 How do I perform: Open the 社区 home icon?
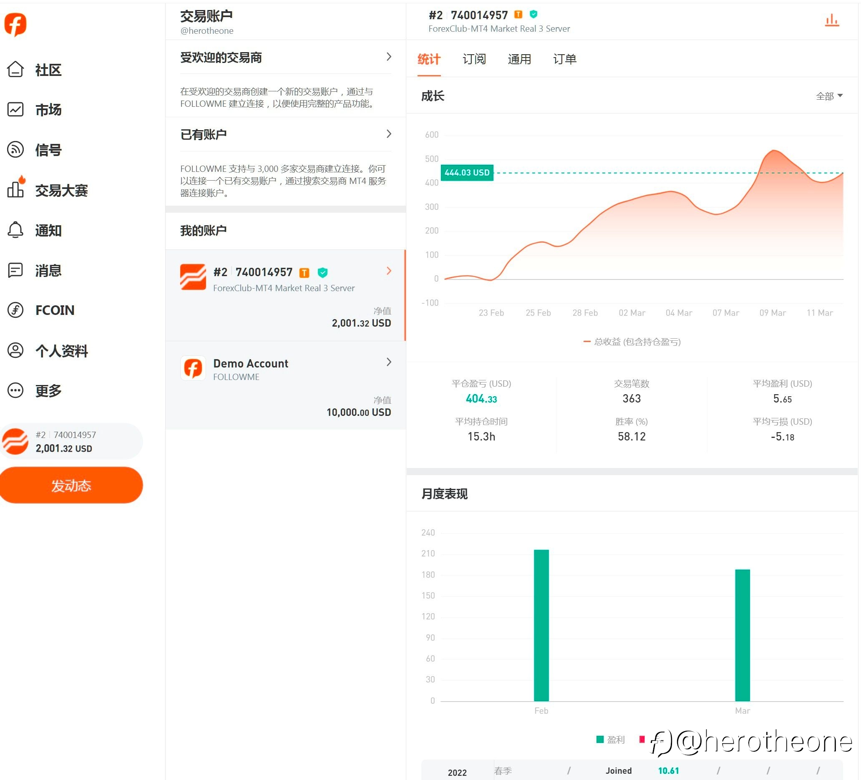[x=15, y=70]
